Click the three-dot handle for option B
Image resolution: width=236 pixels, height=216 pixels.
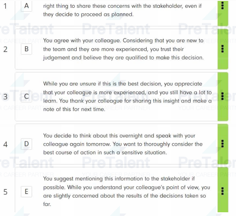[x=223, y=49]
